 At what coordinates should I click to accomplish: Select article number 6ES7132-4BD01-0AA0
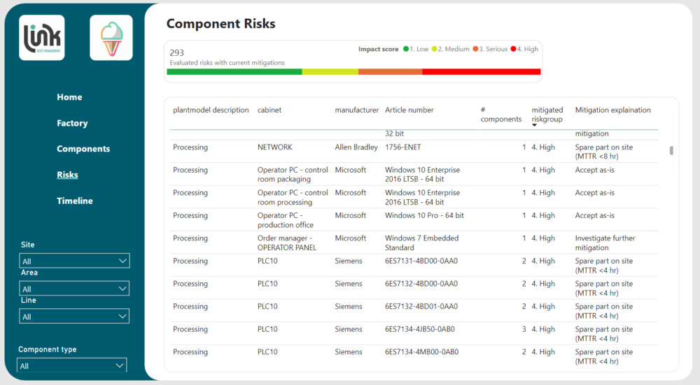pos(421,307)
